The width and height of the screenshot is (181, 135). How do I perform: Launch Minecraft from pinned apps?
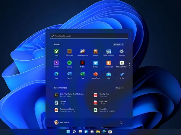[x=69, y=52]
